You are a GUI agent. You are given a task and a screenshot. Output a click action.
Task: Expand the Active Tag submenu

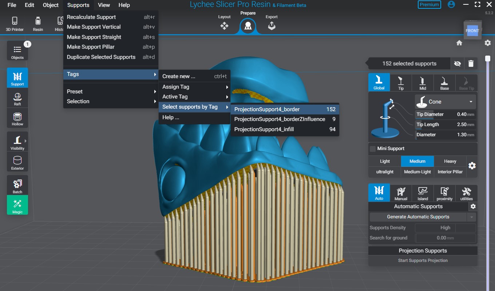click(x=194, y=97)
